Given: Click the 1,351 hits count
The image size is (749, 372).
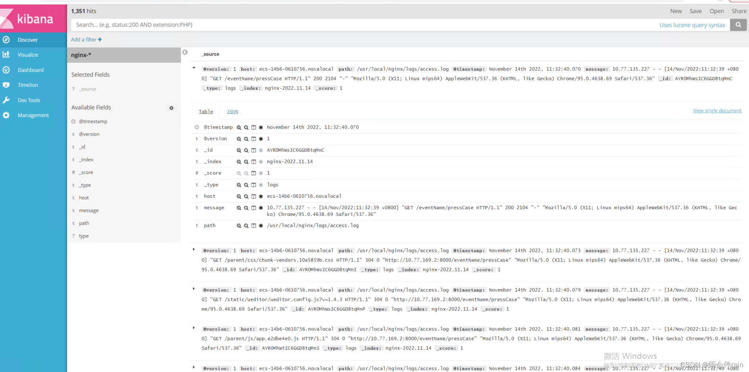Looking at the screenshot, I should pos(84,11).
